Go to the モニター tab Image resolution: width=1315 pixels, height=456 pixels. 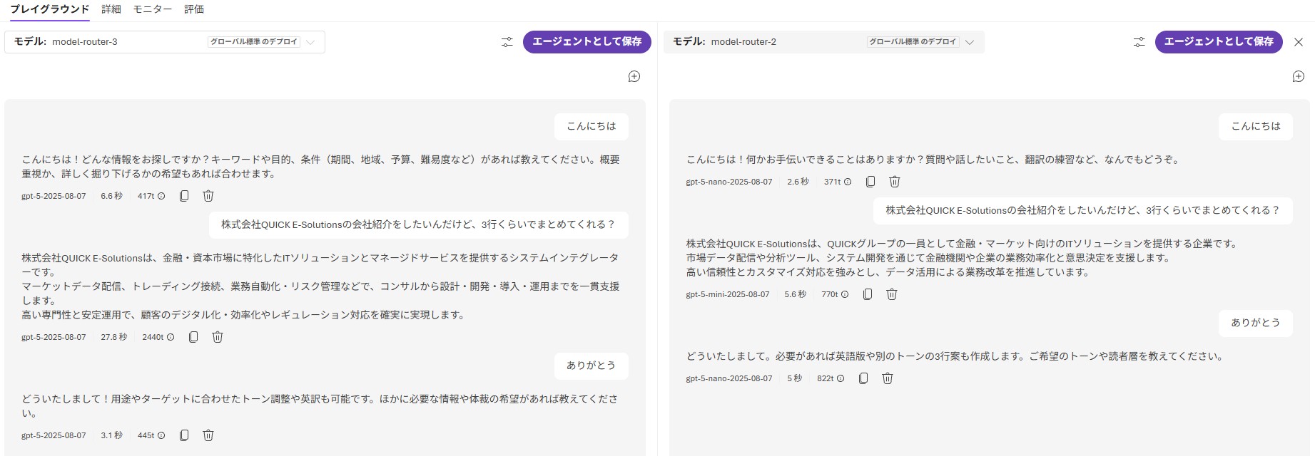153,9
